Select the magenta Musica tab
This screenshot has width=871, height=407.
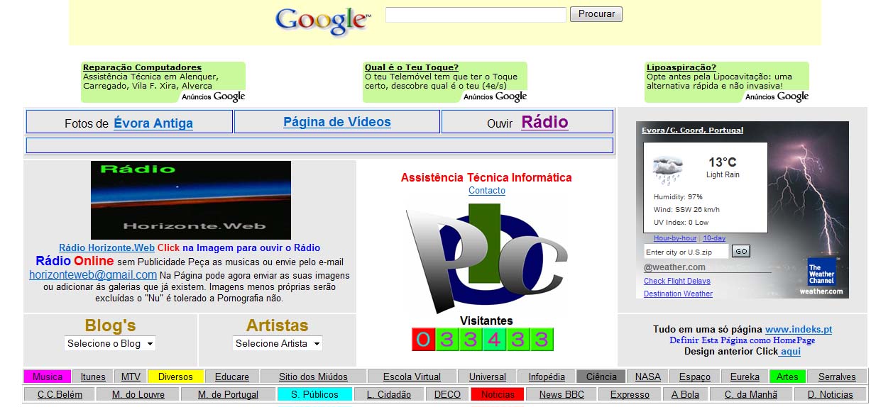coord(48,377)
